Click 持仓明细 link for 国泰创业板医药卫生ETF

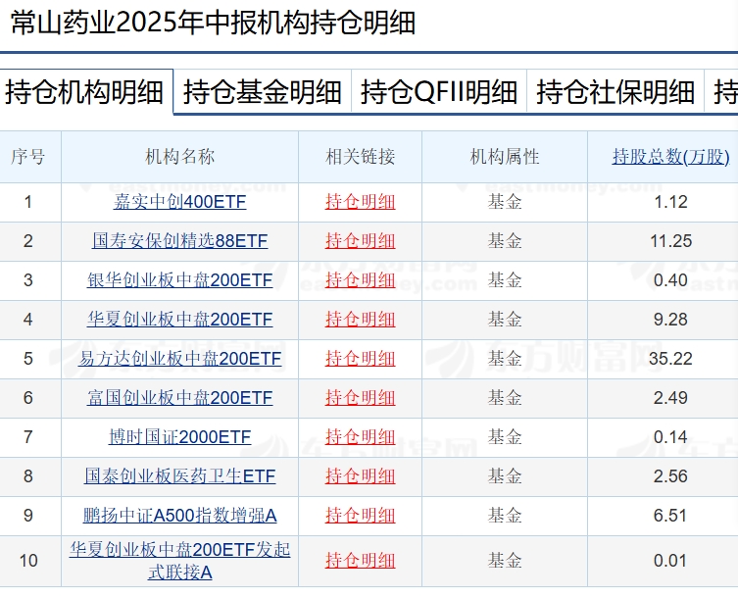click(360, 475)
